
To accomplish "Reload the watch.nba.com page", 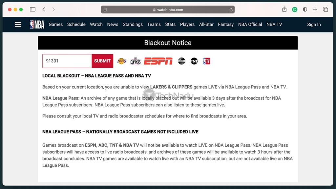I will [231, 10].
